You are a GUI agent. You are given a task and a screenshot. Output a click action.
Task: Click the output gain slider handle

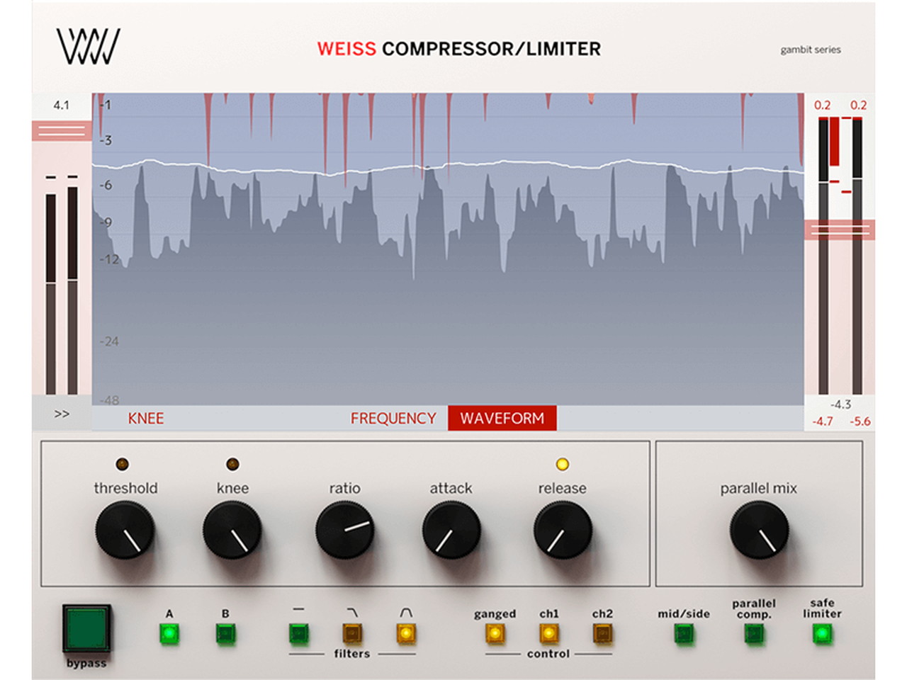click(840, 229)
